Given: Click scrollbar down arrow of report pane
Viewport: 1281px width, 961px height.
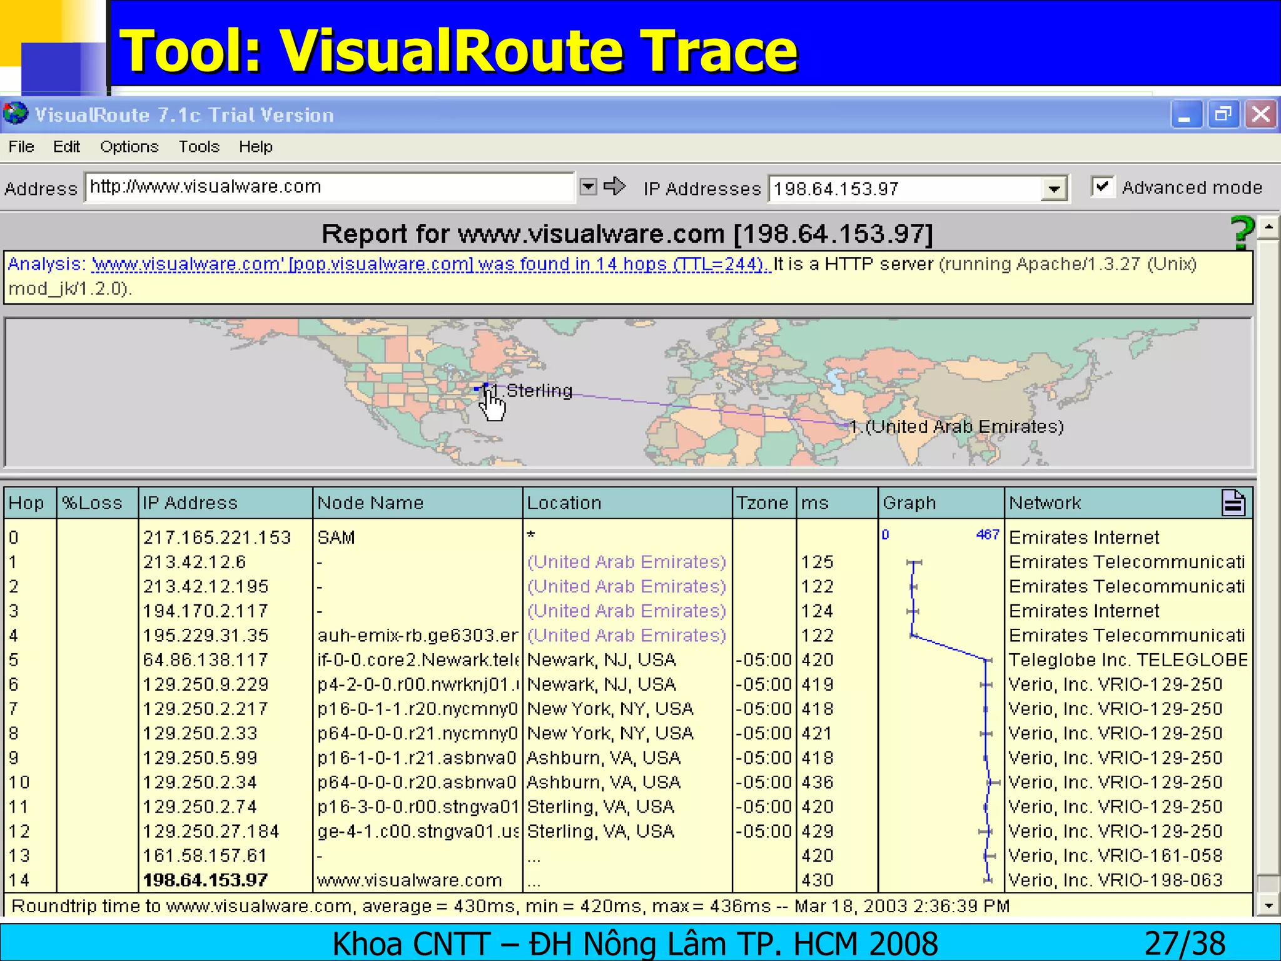Looking at the screenshot, I should coord(1268,905).
